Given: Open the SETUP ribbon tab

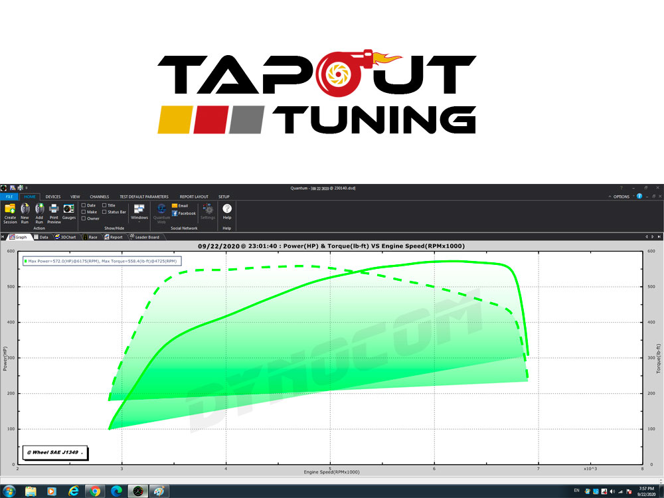Looking at the screenshot, I should pyautogui.click(x=224, y=197).
